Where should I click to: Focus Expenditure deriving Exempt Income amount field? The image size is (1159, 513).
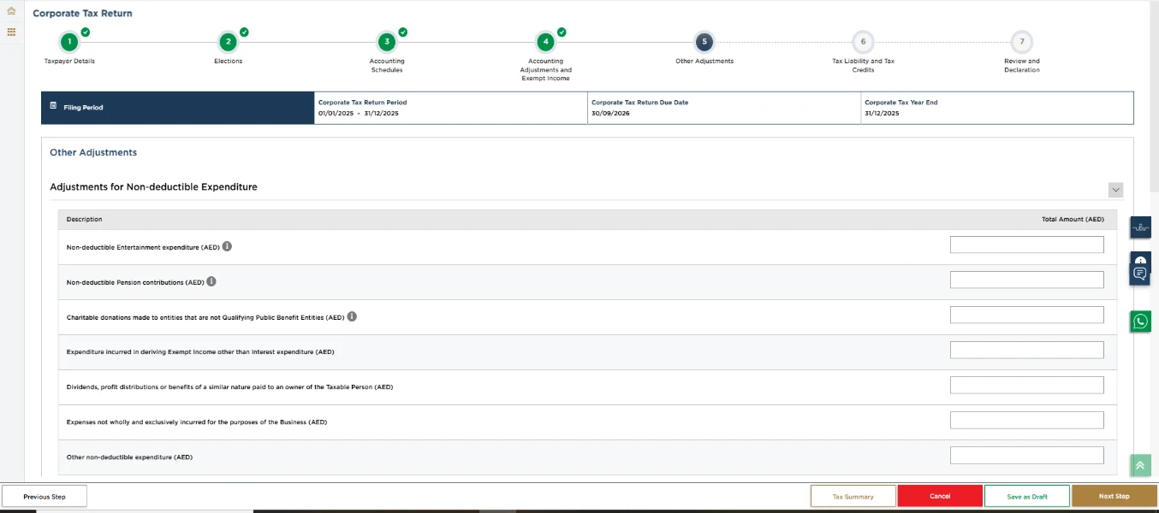click(x=1027, y=350)
